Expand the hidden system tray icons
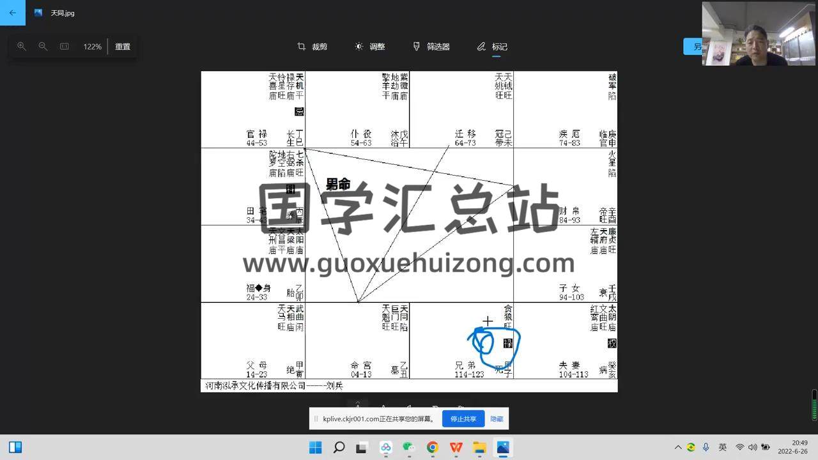Screen dimensions: 818x460 [x=678, y=447]
